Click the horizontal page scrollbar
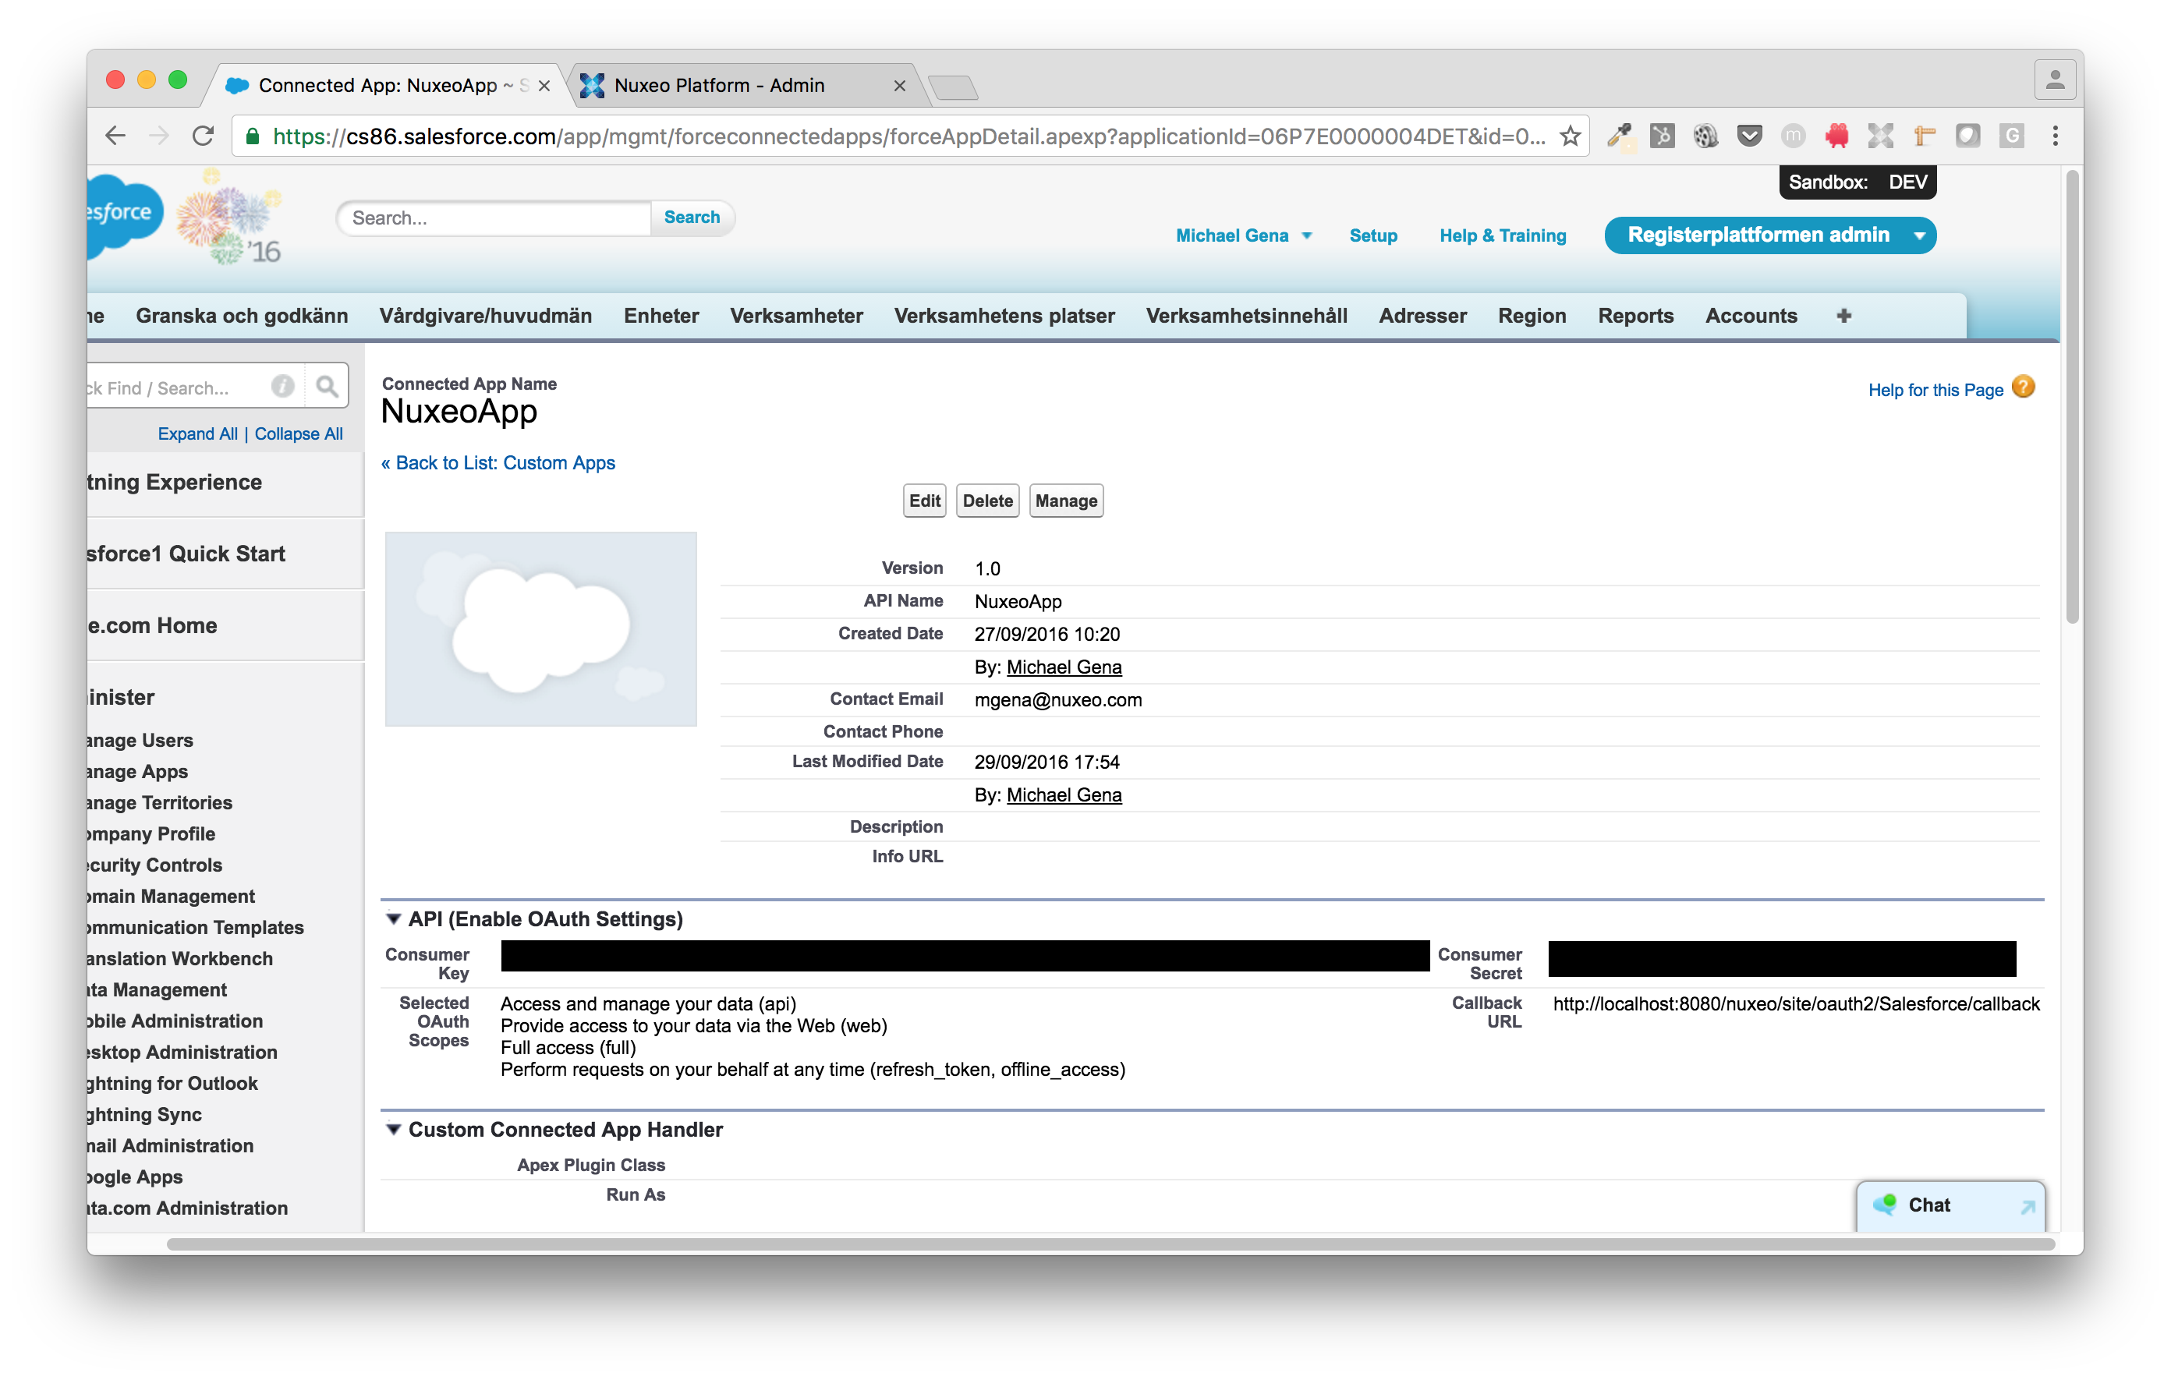This screenshot has height=1380, width=2171. [1110, 1245]
